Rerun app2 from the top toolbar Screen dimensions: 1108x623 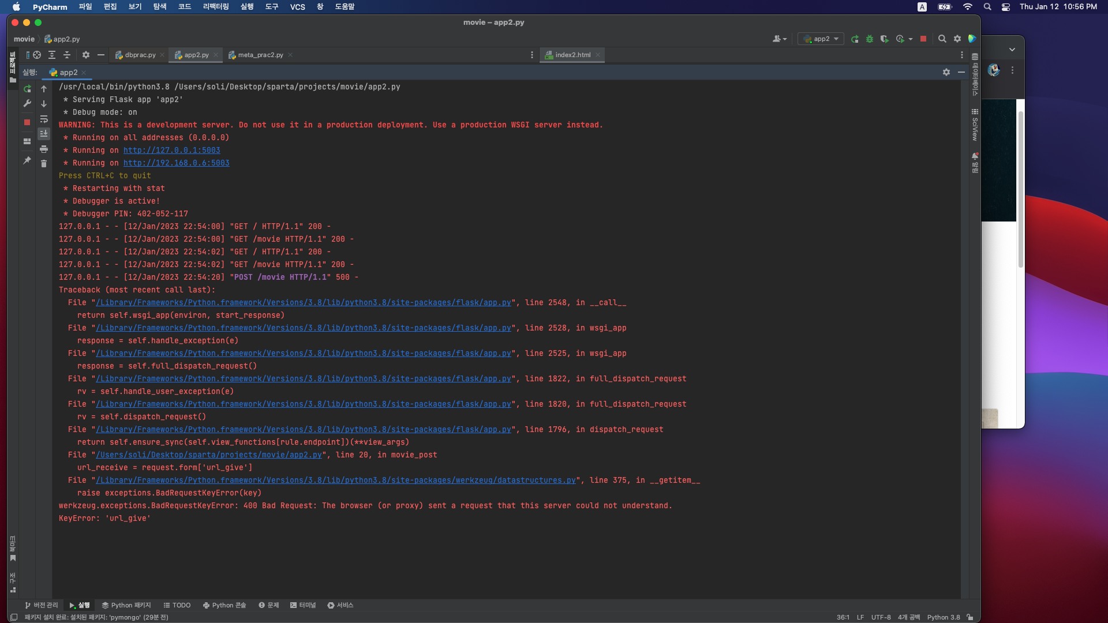point(855,39)
